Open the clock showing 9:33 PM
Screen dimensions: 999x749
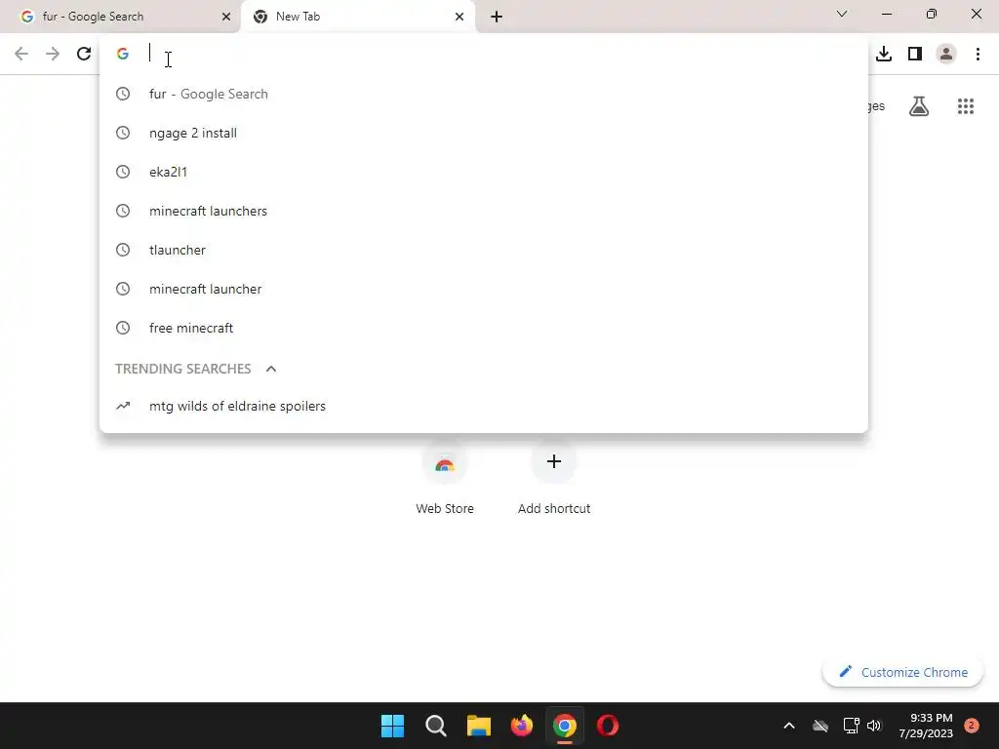[926, 726]
